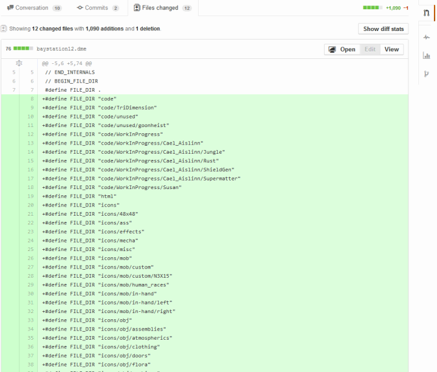Open the Pull Requests sidebar icon
The width and height of the screenshot is (437, 372).
[426, 13]
